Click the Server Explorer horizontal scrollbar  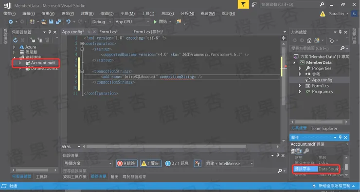32,170
